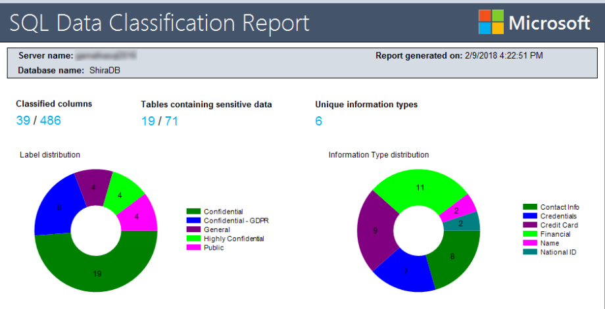Click the ShiraDB database name
The height and width of the screenshot is (309, 605).
[x=105, y=70]
